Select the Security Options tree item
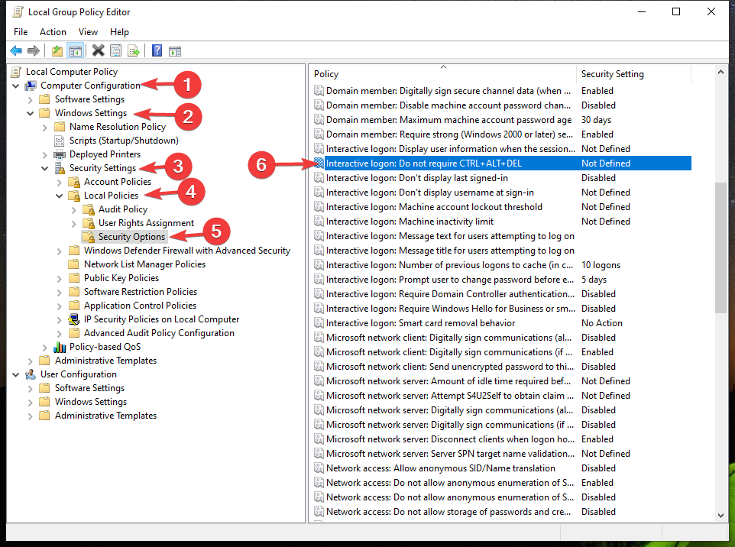 [x=131, y=237]
